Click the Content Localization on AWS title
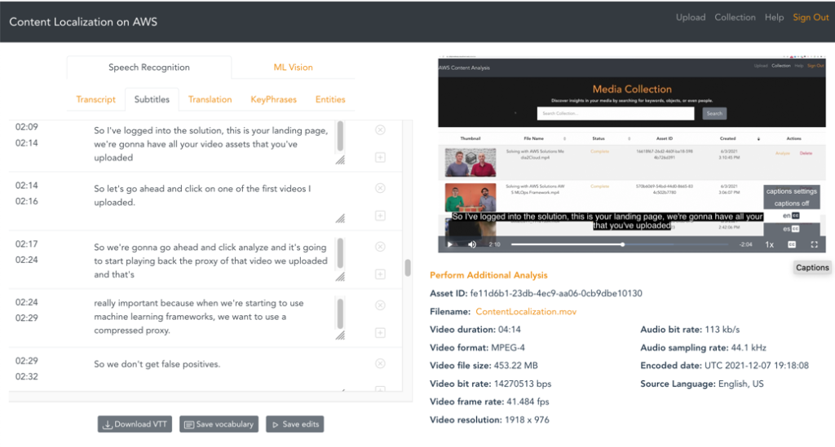Screen dimensions: 835x447 point(83,22)
